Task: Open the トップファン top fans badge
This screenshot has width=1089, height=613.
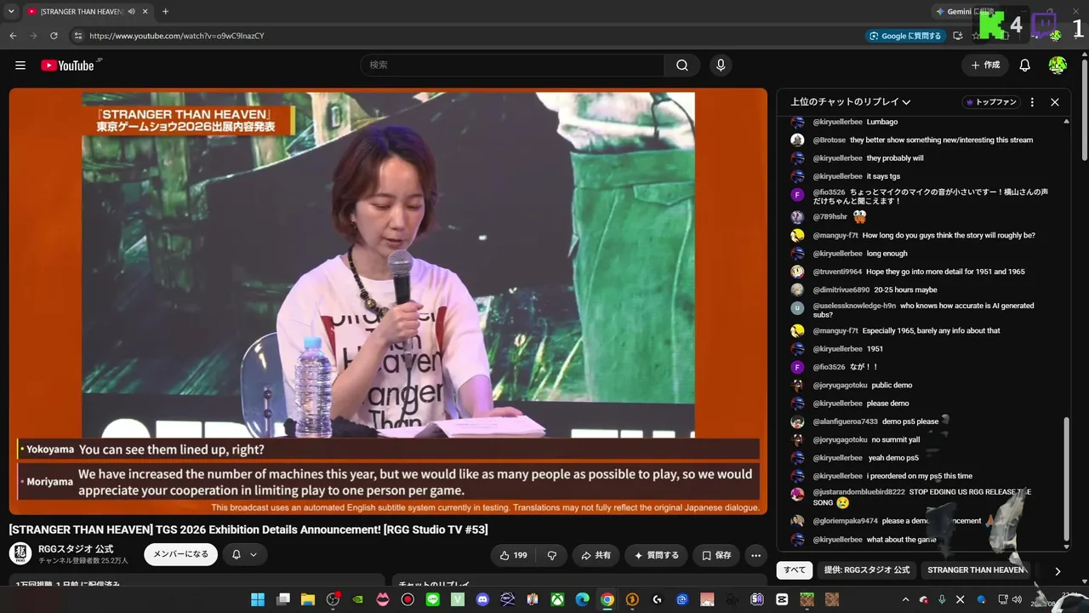Action: pos(991,102)
